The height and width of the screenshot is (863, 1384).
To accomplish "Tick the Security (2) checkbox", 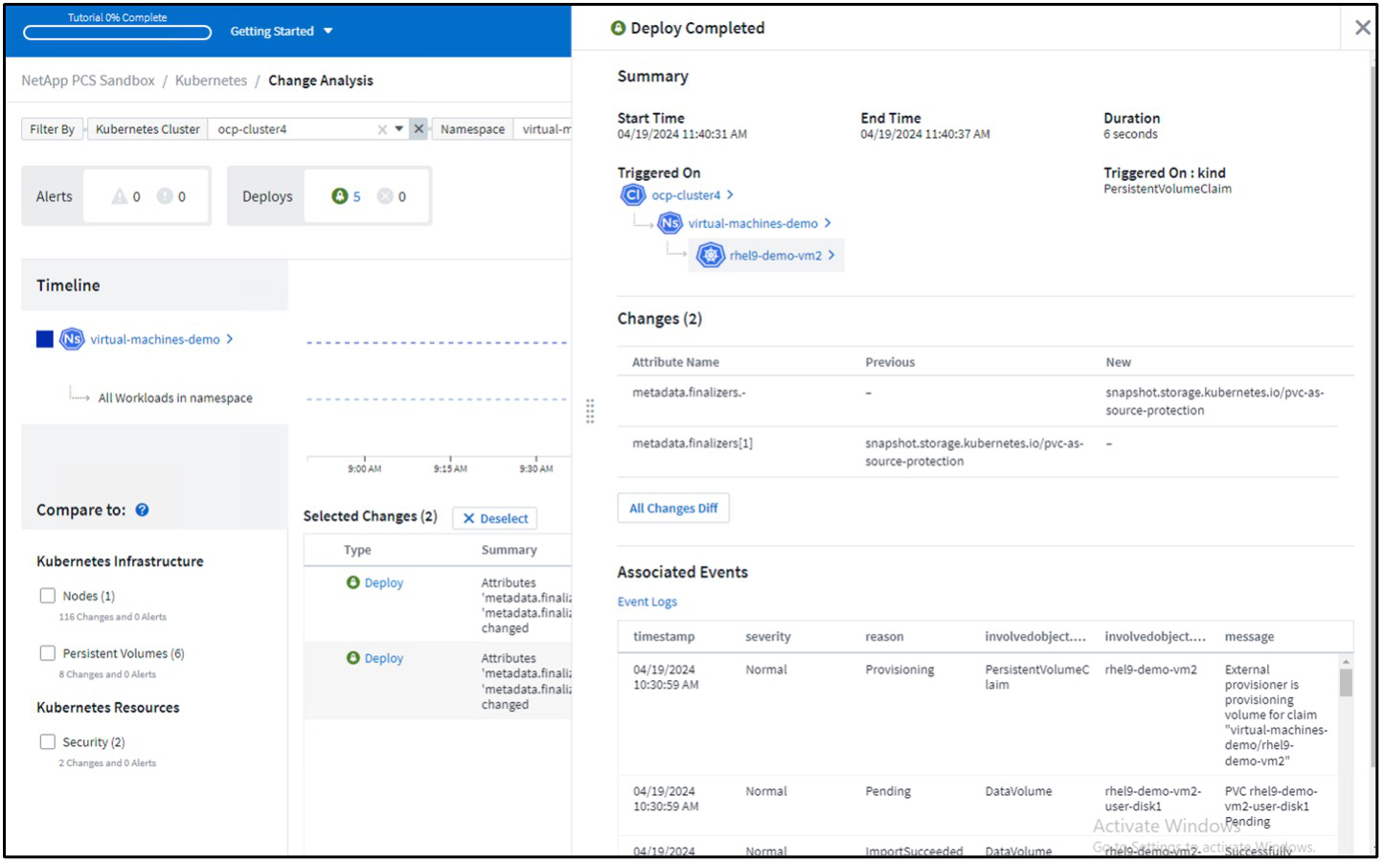I will (x=48, y=742).
